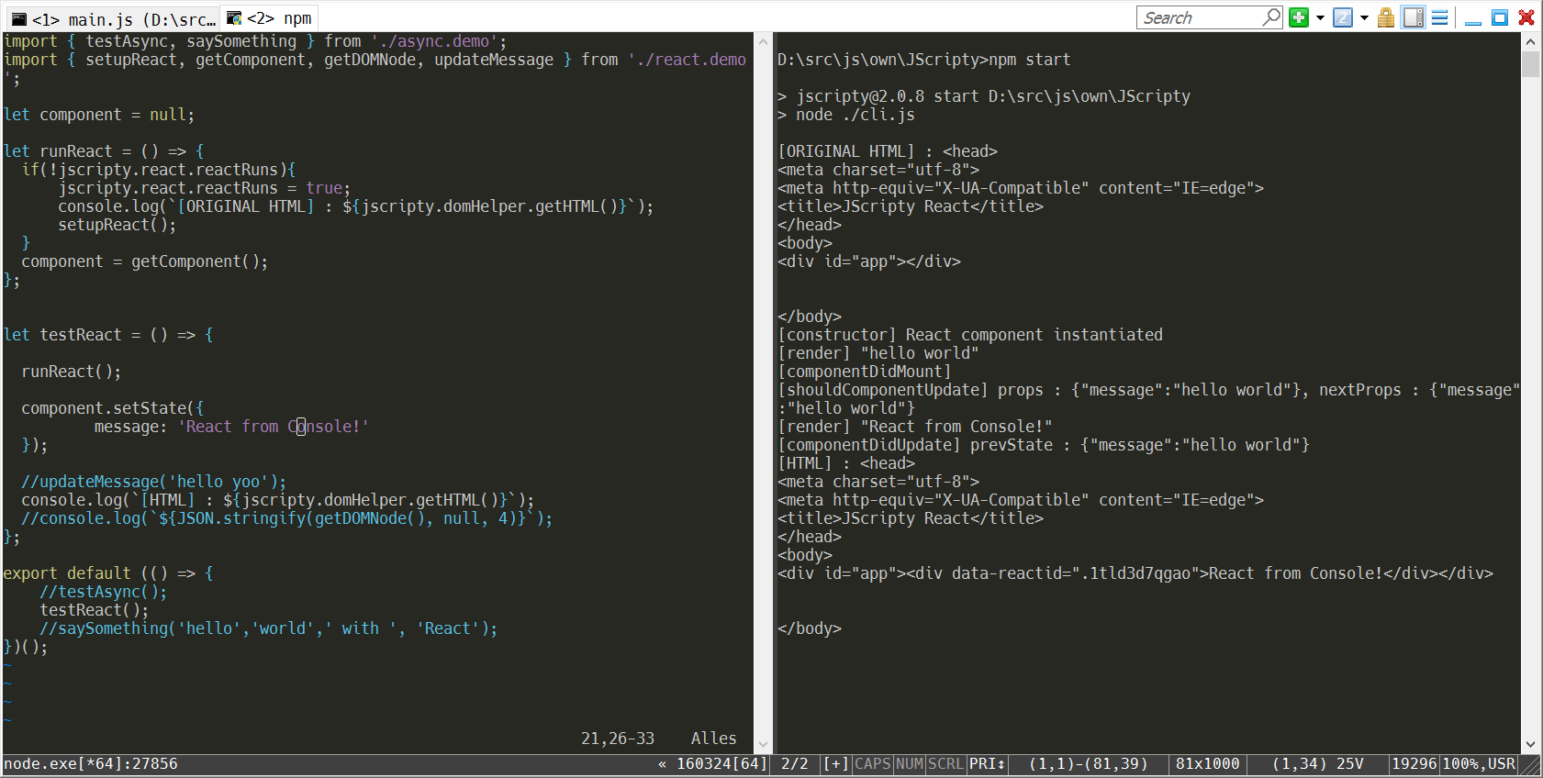Open dropdown arrow next to new console button
The image size is (1543, 778).
[x=1320, y=17]
